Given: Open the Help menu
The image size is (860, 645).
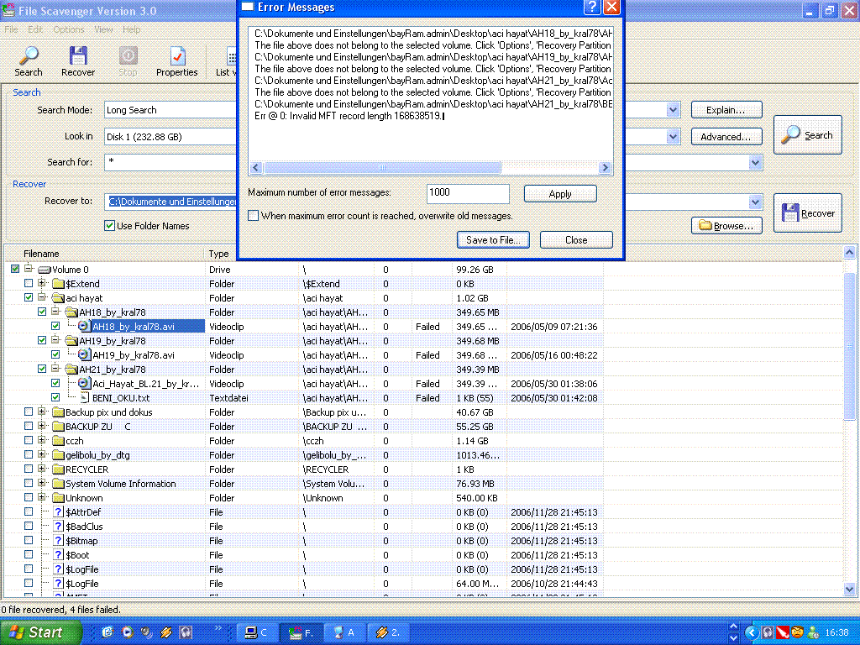Looking at the screenshot, I should (x=132, y=29).
